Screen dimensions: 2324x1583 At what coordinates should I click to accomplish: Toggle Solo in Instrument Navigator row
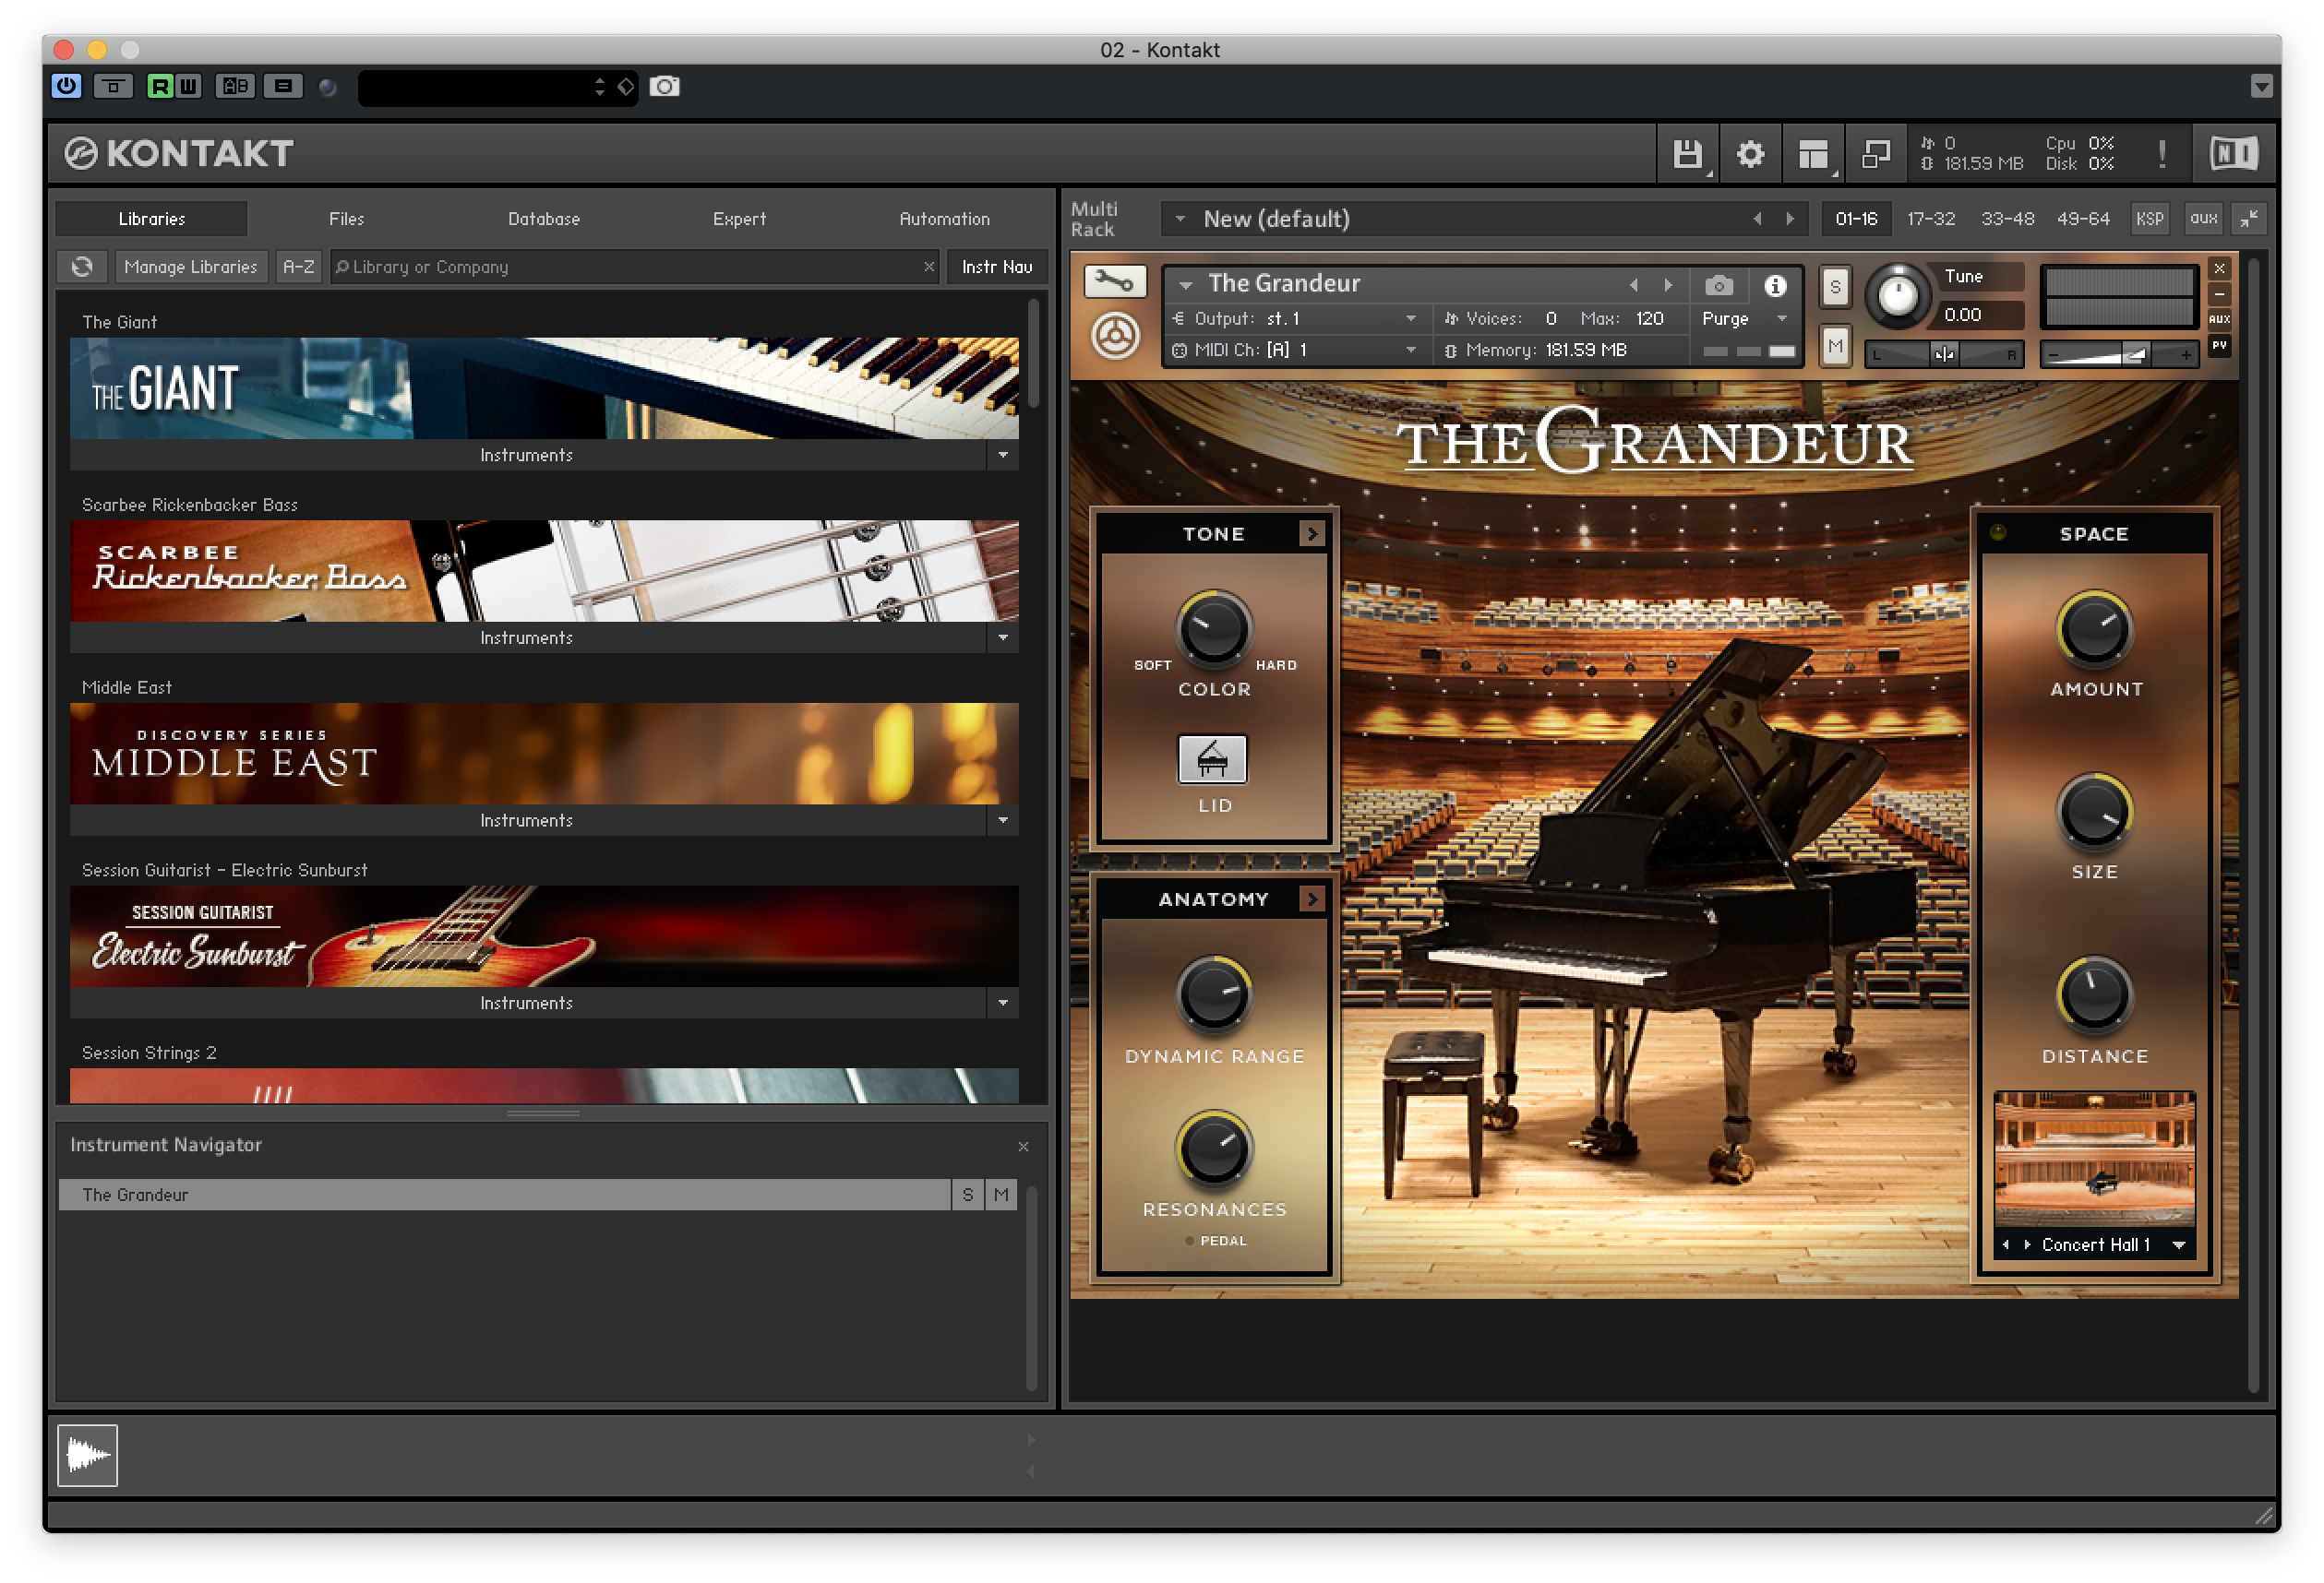point(967,1196)
